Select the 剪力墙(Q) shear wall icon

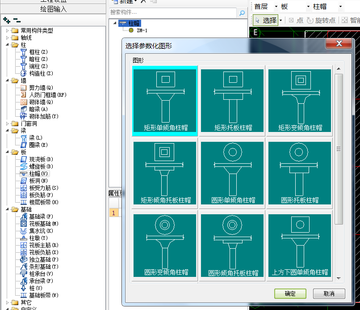pos(24,88)
